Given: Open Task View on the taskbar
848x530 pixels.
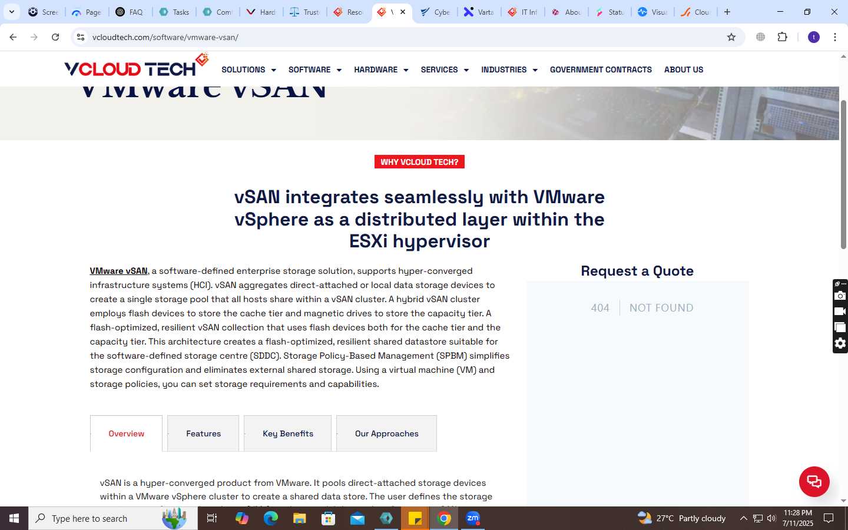Looking at the screenshot, I should tap(212, 518).
